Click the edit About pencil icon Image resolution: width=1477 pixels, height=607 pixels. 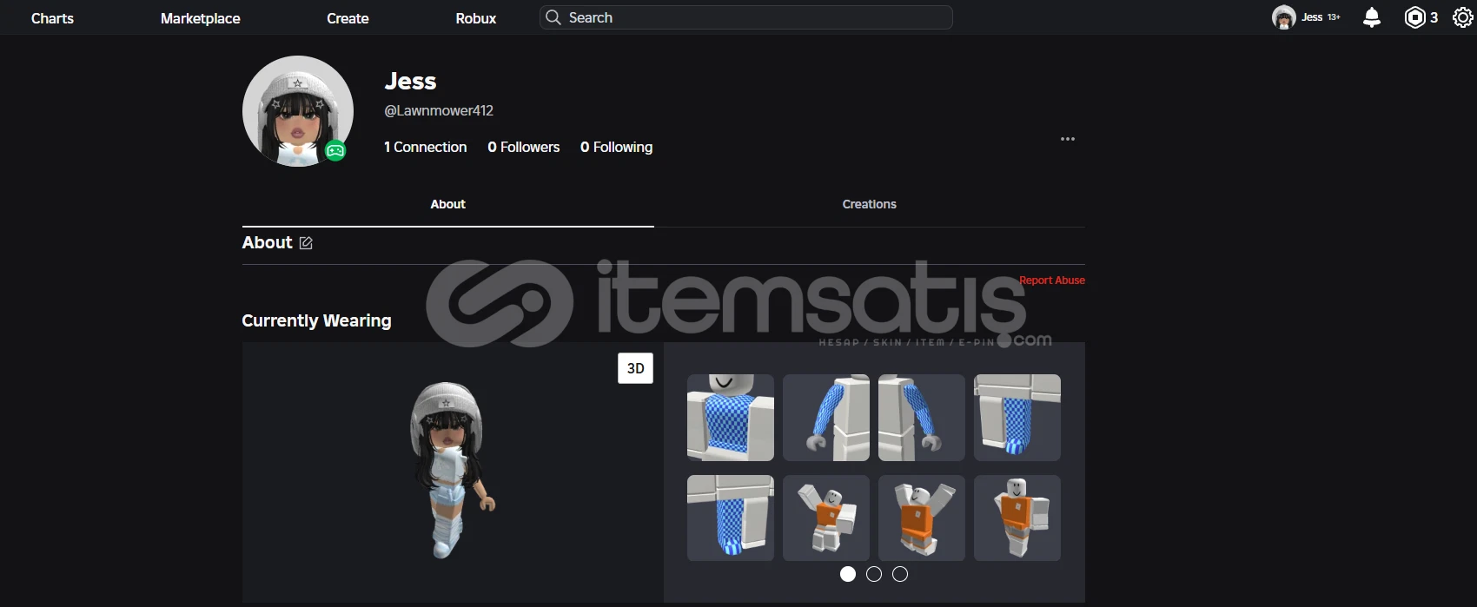click(x=306, y=243)
